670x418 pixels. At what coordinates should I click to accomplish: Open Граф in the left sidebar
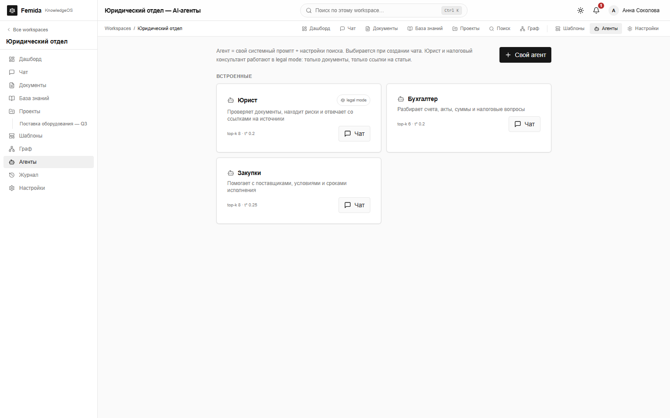pos(48,149)
